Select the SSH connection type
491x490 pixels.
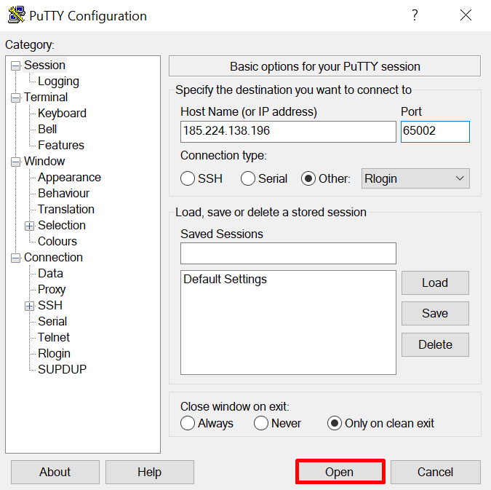pyautogui.click(x=188, y=178)
